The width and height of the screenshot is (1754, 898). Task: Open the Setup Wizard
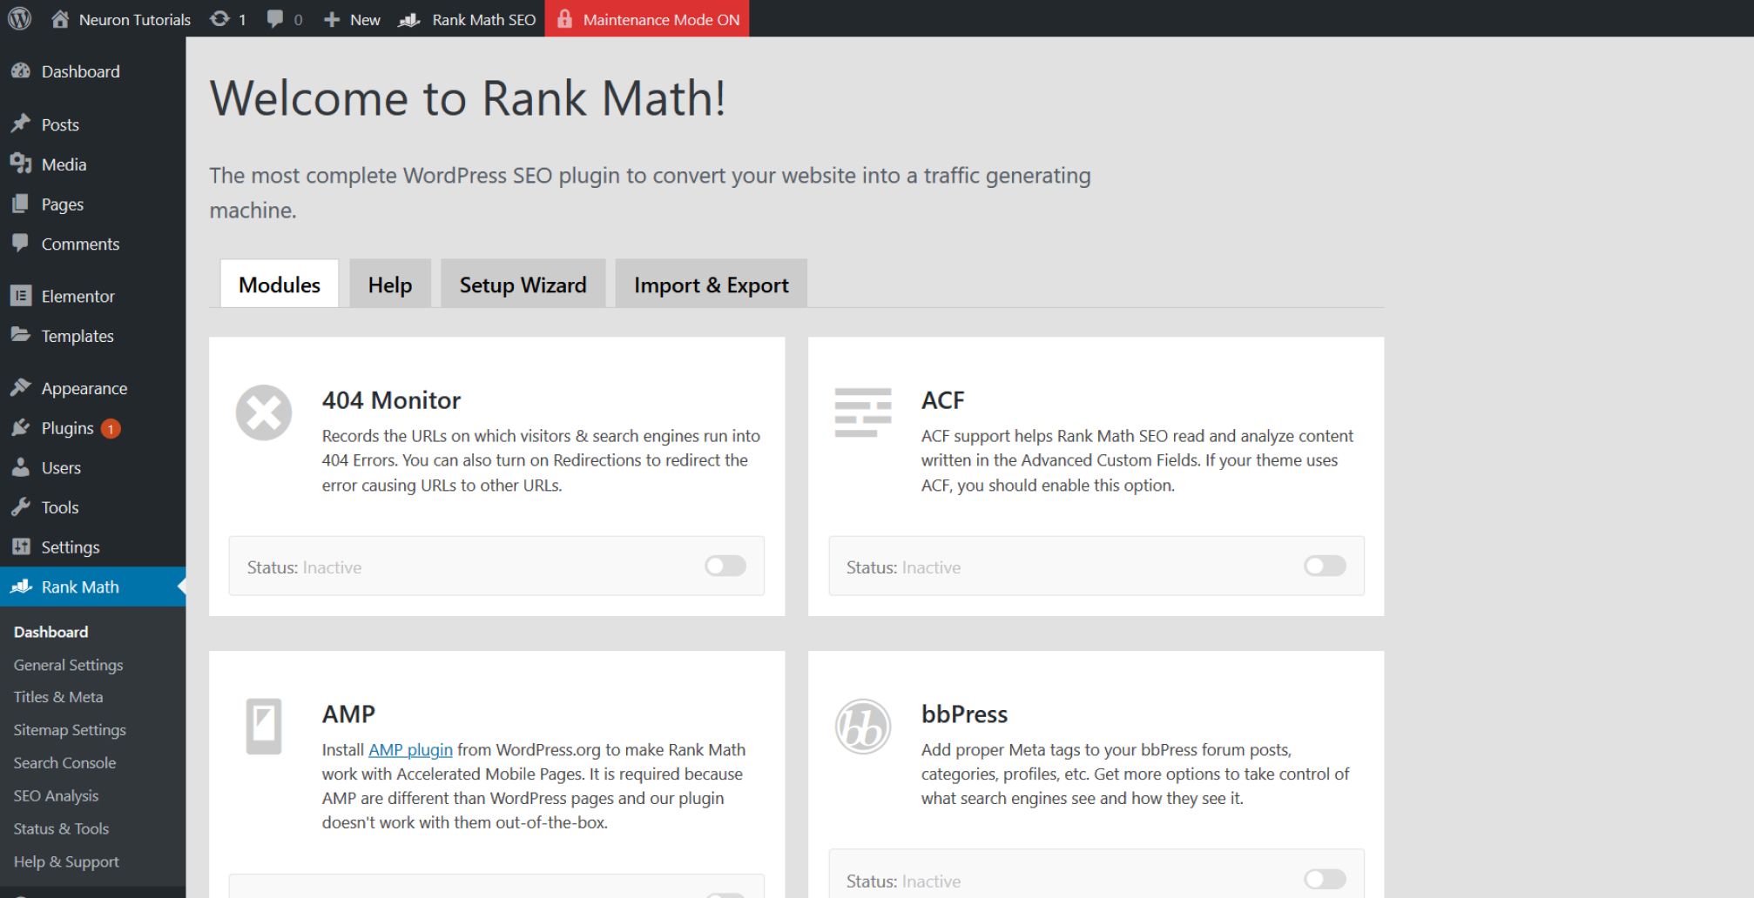pyautogui.click(x=522, y=284)
